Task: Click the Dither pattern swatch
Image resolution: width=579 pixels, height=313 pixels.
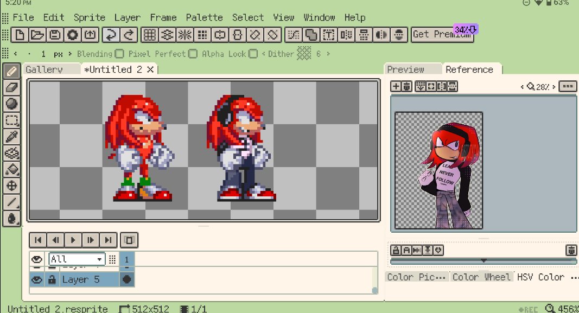Action: point(304,54)
